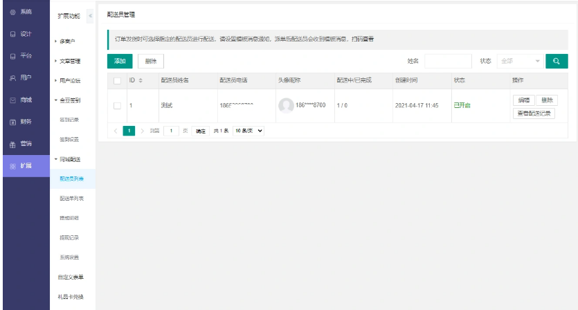The height and width of the screenshot is (310, 578).
Task: Toggle the select-all checkbox in table header
Action: coord(117,81)
